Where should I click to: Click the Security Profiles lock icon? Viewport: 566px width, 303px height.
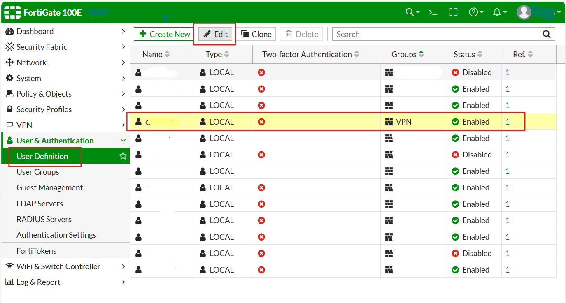click(9, 109)
